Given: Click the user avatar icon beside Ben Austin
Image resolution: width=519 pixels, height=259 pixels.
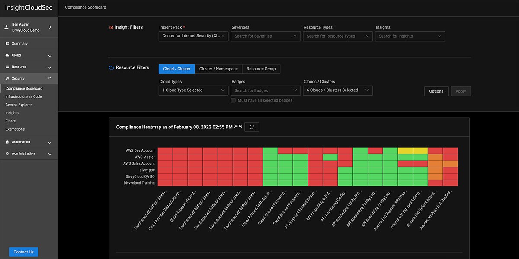Looking at the screenshot, I should pyautogui.click(x=6, y=27).
